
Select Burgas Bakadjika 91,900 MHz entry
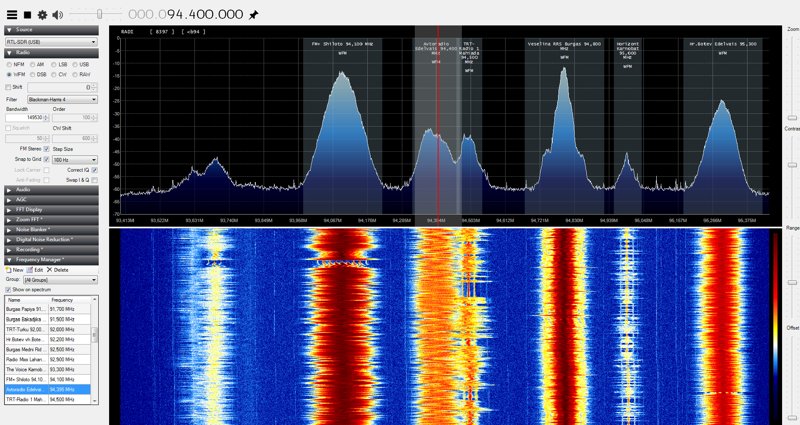47,319
